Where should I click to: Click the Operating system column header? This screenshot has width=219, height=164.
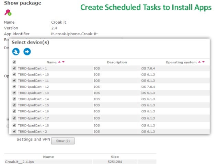coord(181,62)
